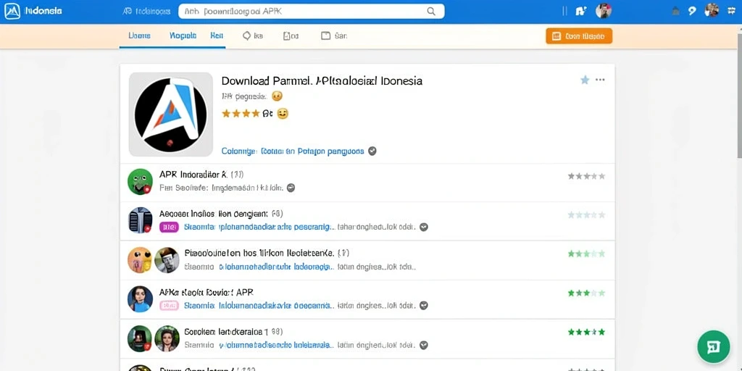Click the blue star icon on the featured app card
The height and width of the screenshot is (371, 742).
pyautogui.click(x=585, y=80)
